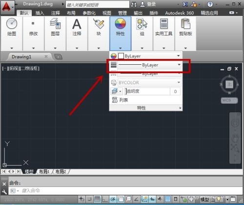
Task: Open the steering wheel on navigation bar
Action: tap(235, 123)
